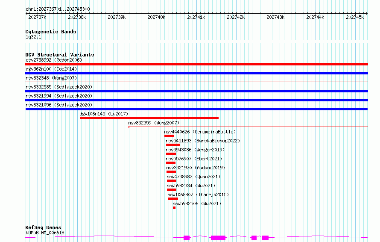Select the red esv2758992 variant bar
Viewport: 380px width, 242px height.
click(196, 64)
